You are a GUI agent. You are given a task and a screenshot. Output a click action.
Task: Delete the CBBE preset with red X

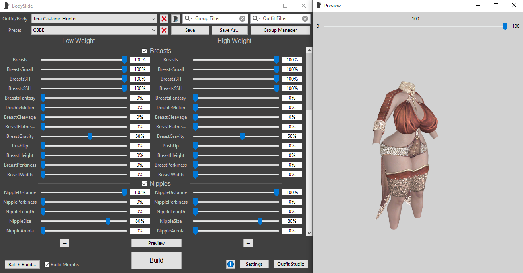164,30
